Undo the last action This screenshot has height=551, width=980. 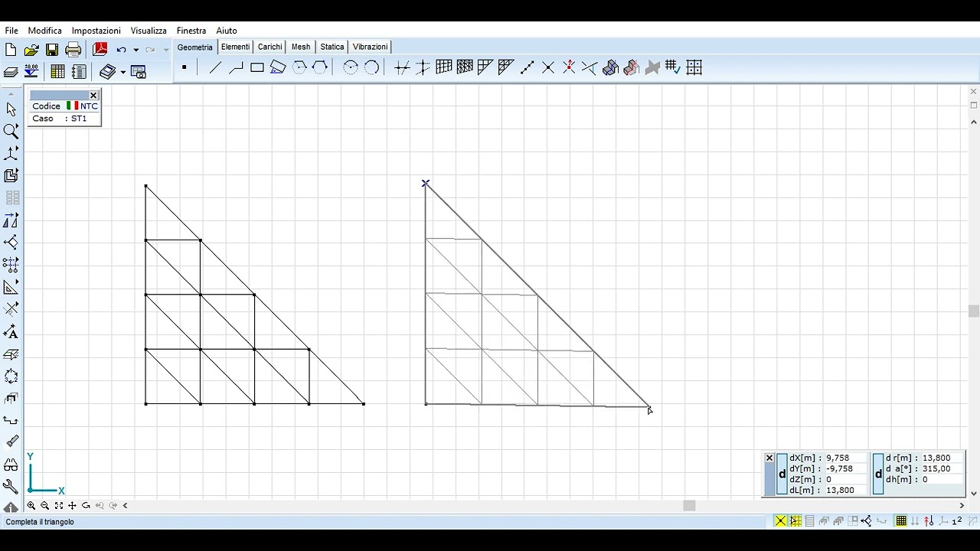(121, 50)
